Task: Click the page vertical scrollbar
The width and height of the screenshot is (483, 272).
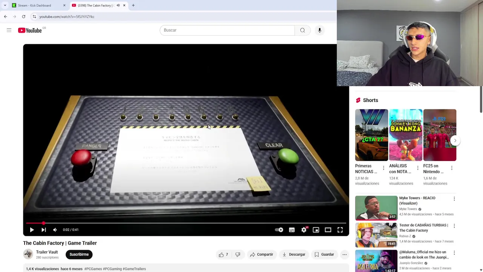Action: (481, 99)
